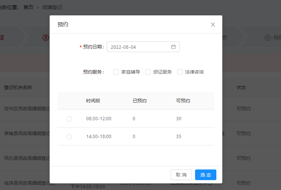
Task: Tick the 颁证服务 checkbox
Action: click(x=148, y=72)
